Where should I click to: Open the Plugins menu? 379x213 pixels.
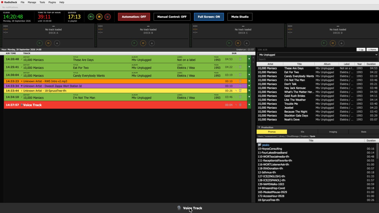52,2
